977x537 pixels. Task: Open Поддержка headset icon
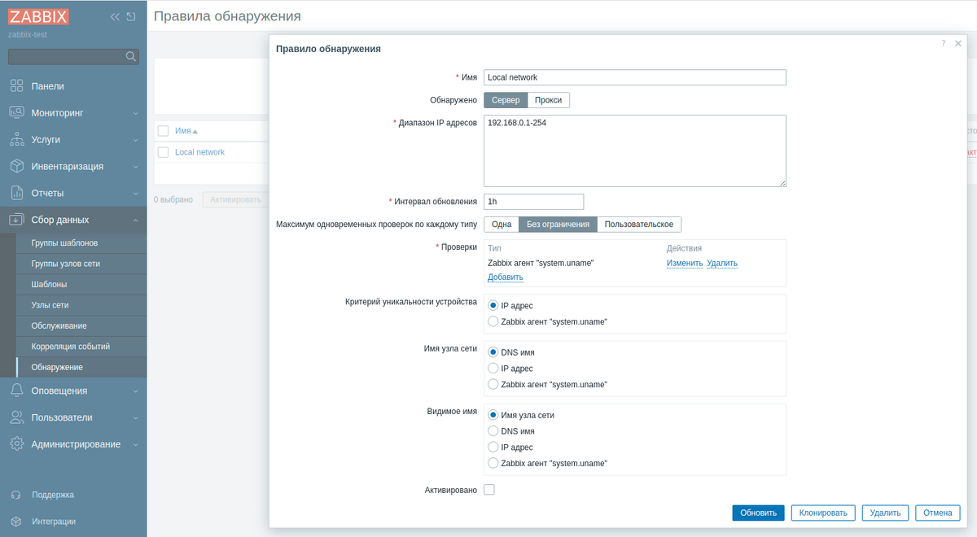point(16,495)
